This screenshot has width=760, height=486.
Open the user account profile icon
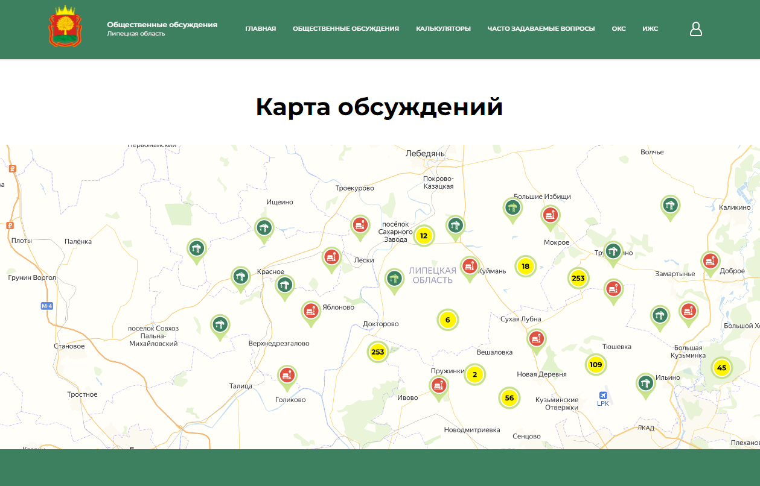pyautogui.click(x=696, y=29)
